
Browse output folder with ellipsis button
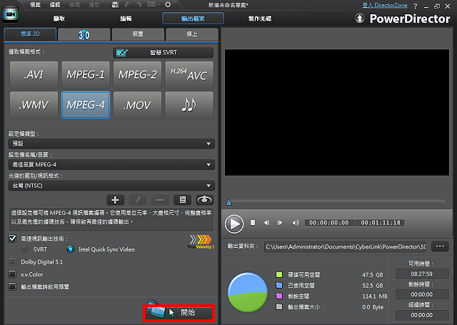click(x=440, y=246)
